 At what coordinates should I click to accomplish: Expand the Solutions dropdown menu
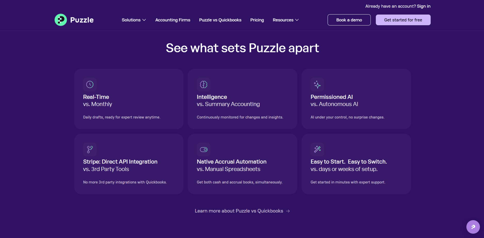tap(134, 20)
